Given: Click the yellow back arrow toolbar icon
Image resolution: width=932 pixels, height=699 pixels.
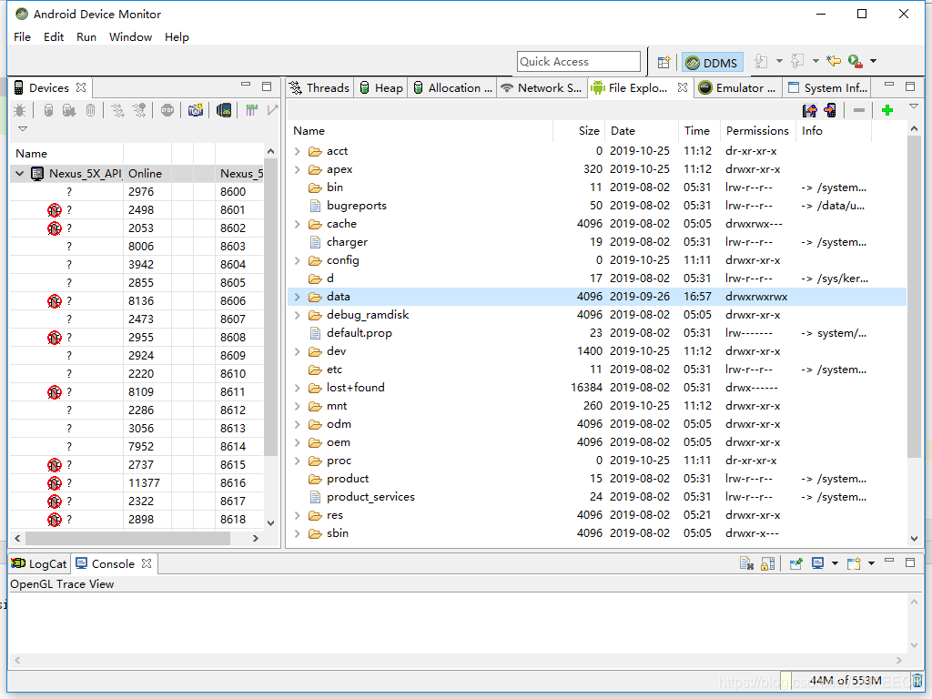Looking at the screenshot, I should click(x=834, y=61).
